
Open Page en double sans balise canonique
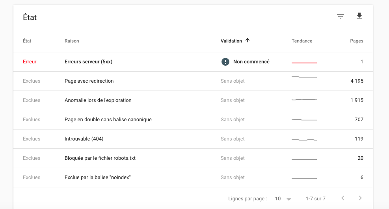click(x=193, y=120)
